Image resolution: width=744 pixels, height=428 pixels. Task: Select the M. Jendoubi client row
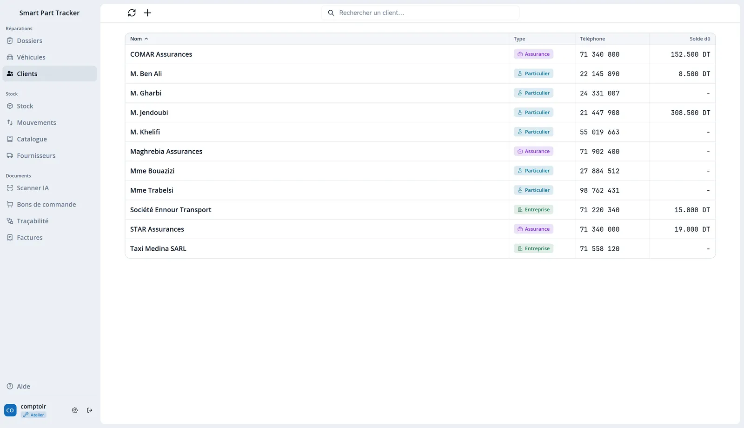pos(420,113)
